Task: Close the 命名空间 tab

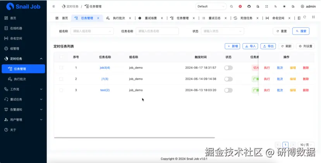Action: (289, 18)
